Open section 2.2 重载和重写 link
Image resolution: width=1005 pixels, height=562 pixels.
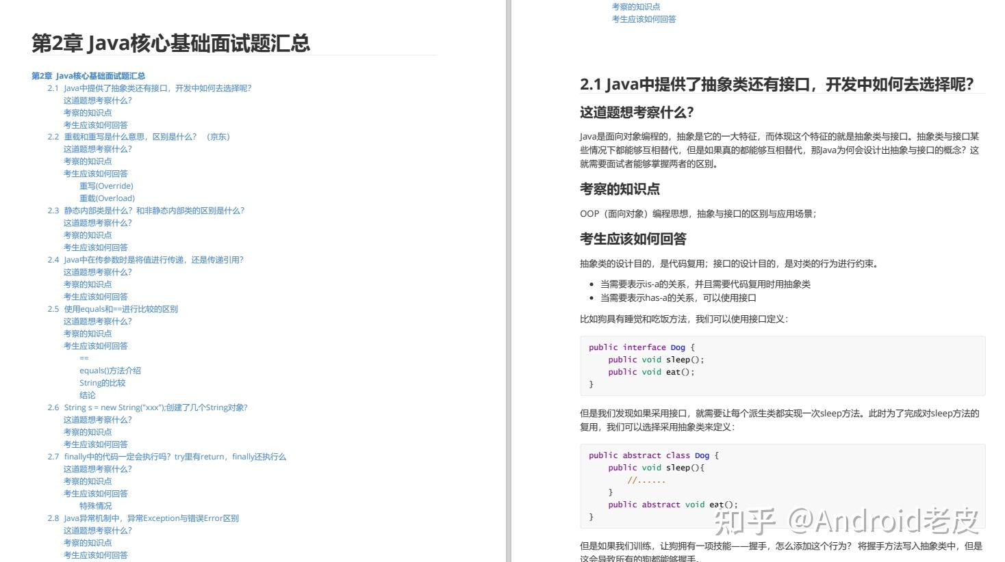coord(138,137)
